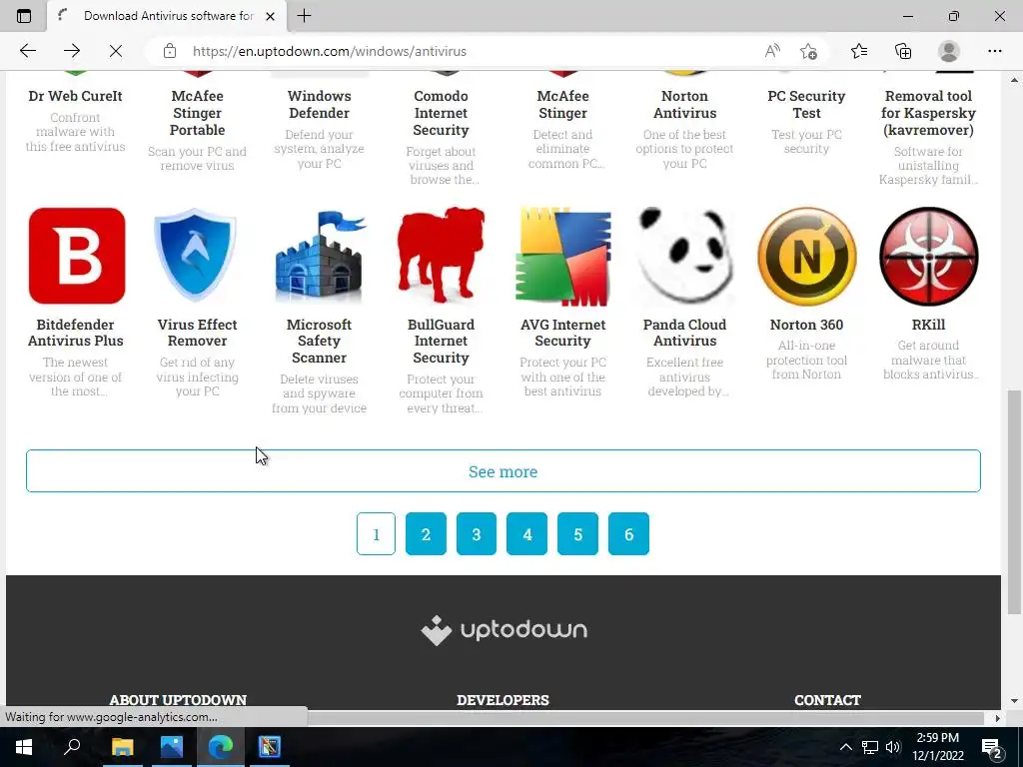
Task: Open network status in system tray
Action: pos(870,747)
